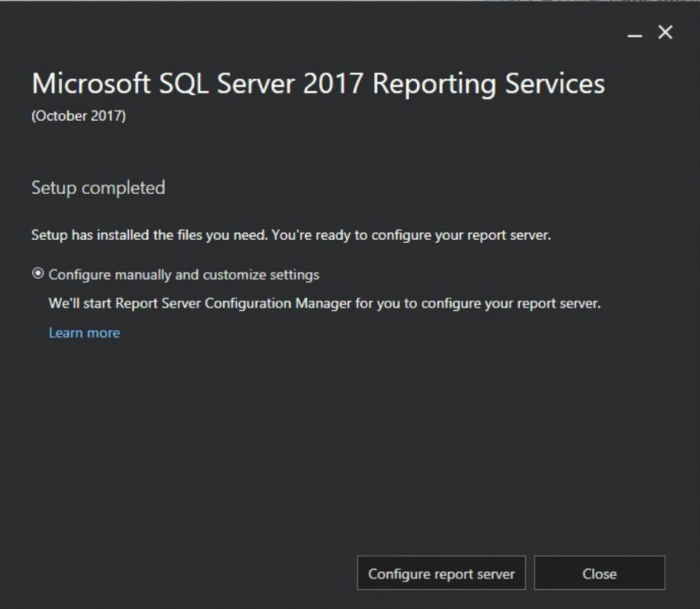Select the Configure manually and customize settings option

(x=36, y=274)
